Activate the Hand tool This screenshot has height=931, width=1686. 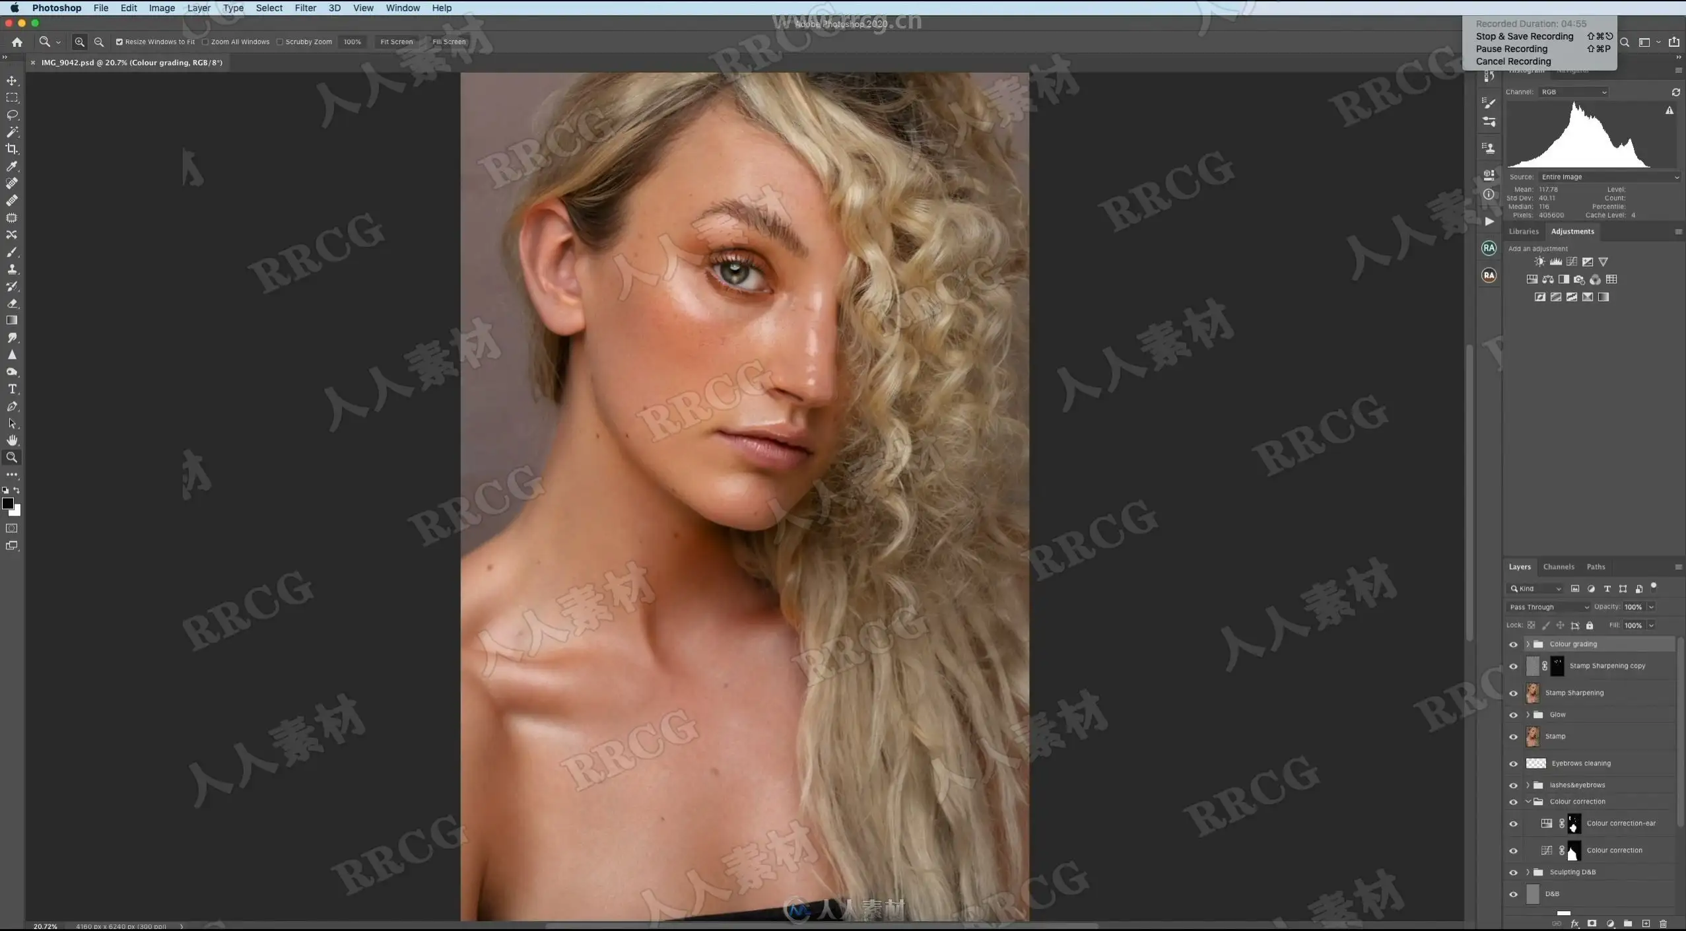point(12,440)
